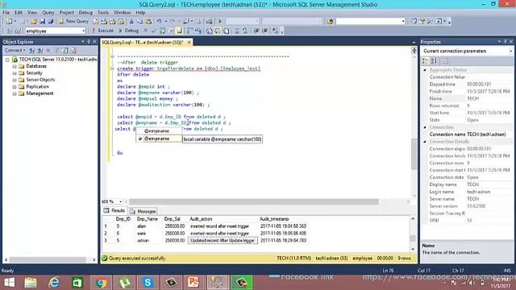Expand the Security folder
Screen dimensions: 516x290
[x=15, y=73]
